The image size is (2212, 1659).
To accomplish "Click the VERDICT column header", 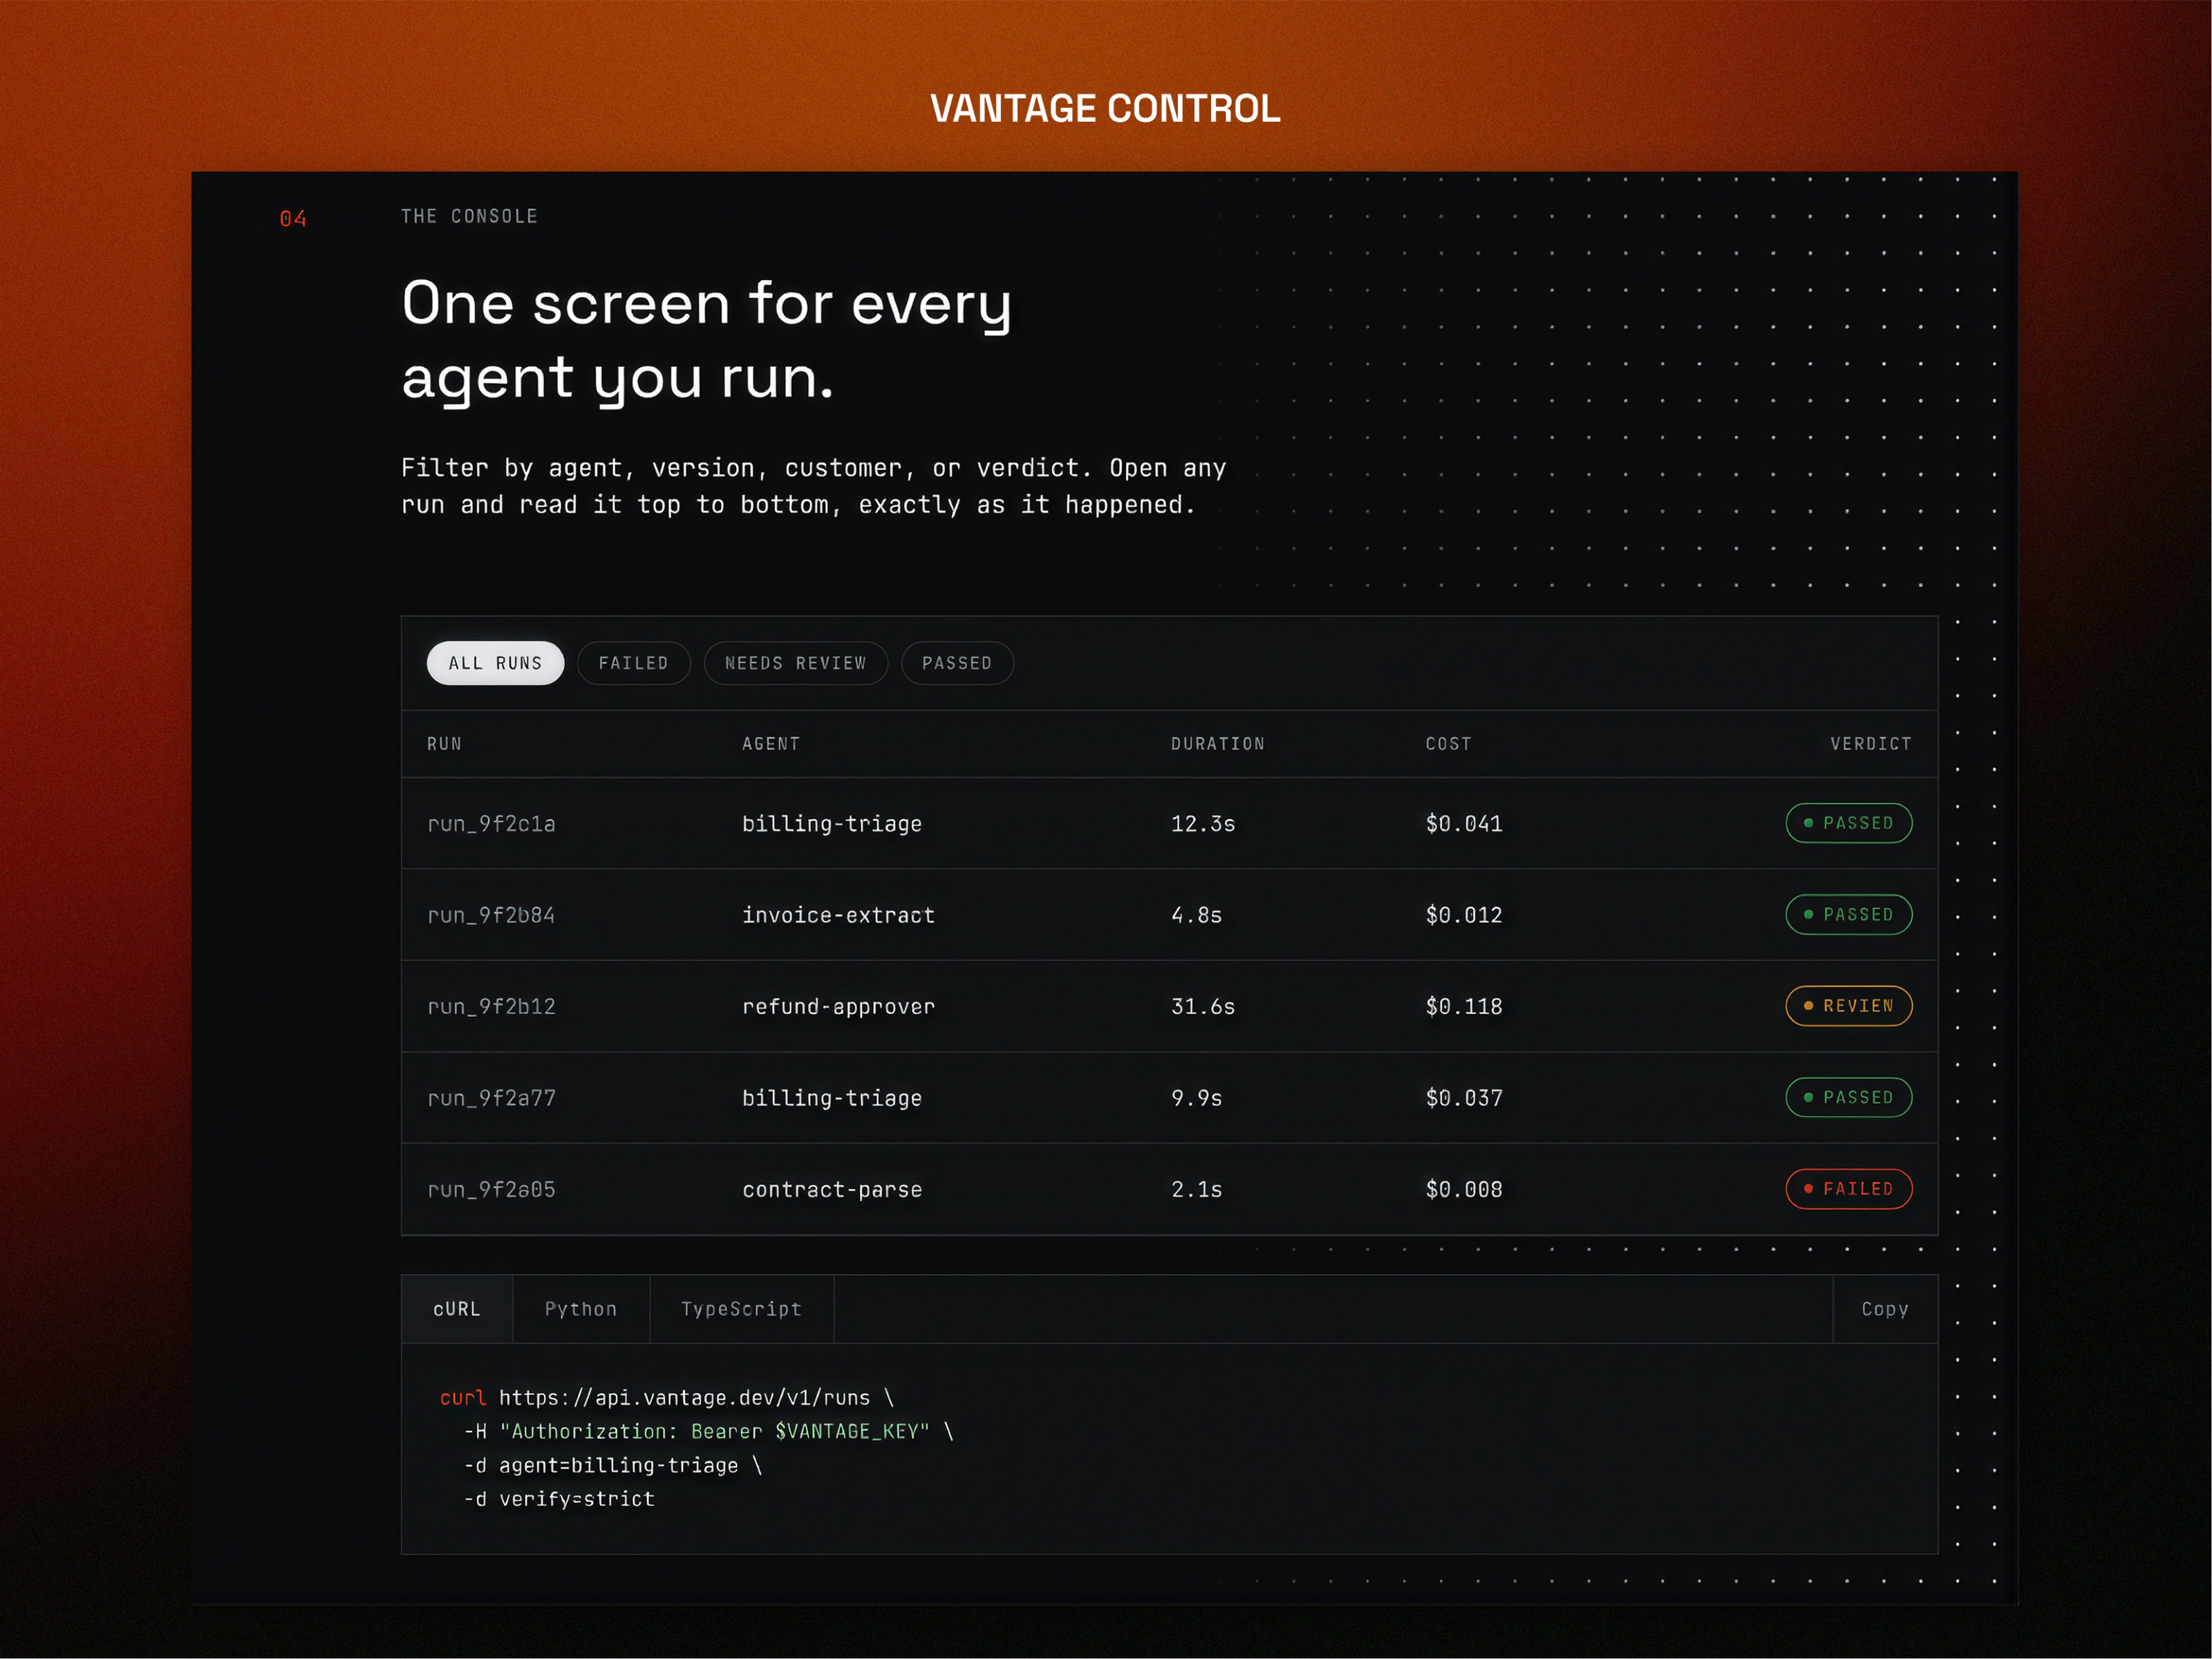I will click(1871, 744).
